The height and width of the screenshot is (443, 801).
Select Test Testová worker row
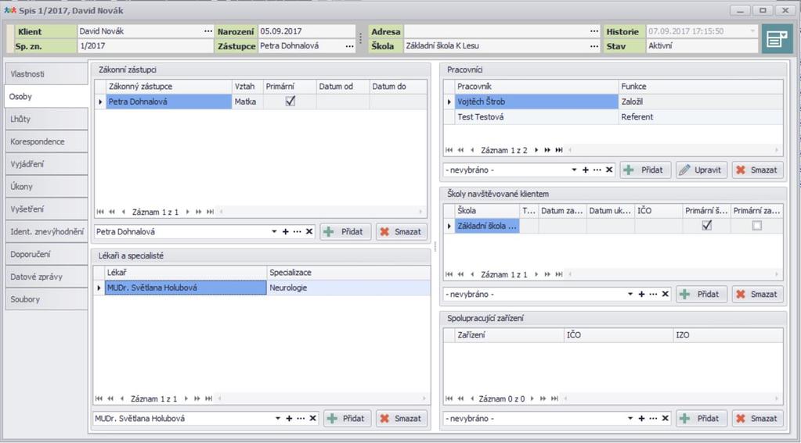point(613,116)
